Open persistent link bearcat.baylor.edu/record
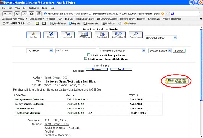Image resolution: width=203 pixels, height=138 pixels. (x=73, y=89)
